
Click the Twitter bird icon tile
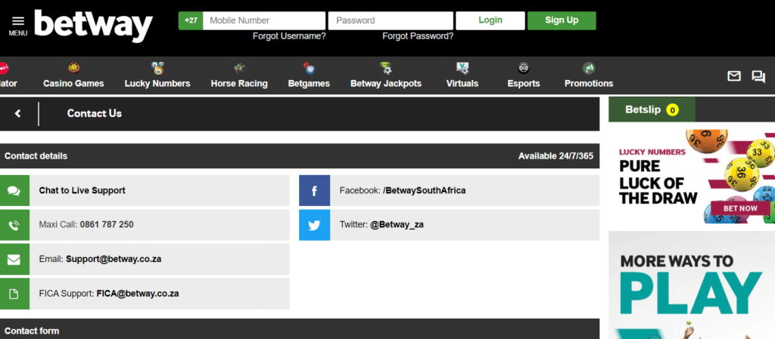pyautogui.click(x=314, y=225)
